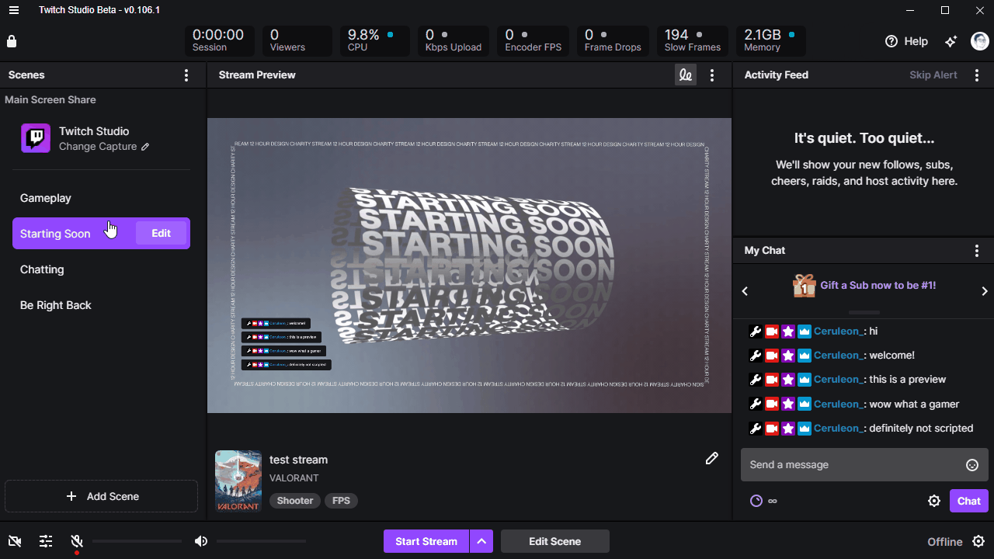Click the Chat send button
Image resolution: width=994 pixels, height=559 pixels.
click(x=968, y=501)
